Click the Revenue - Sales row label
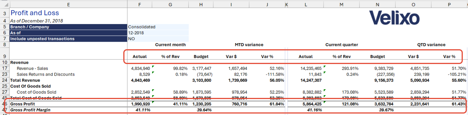This screenshot has height=115, width=468. [x=32, y=68]
